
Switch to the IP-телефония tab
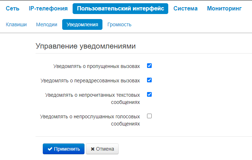tap(48, 8)
